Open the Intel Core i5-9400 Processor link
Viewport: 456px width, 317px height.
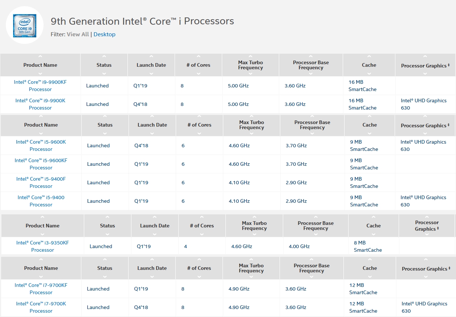click(x=41, y=201)
